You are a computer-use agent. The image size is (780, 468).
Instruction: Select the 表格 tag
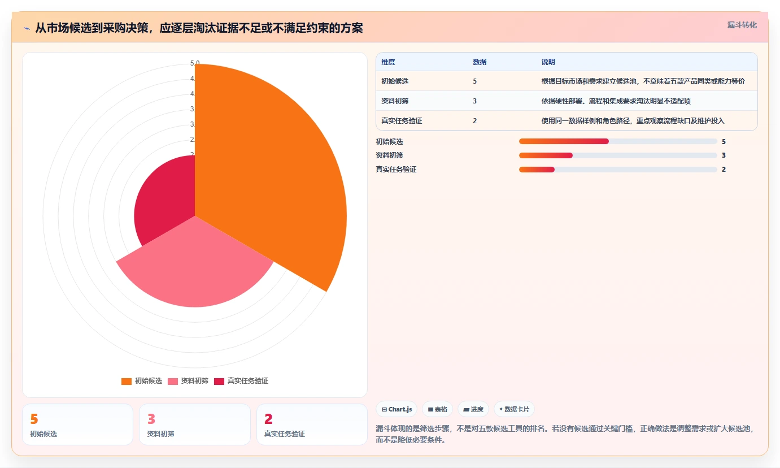[x=438, y=409]
